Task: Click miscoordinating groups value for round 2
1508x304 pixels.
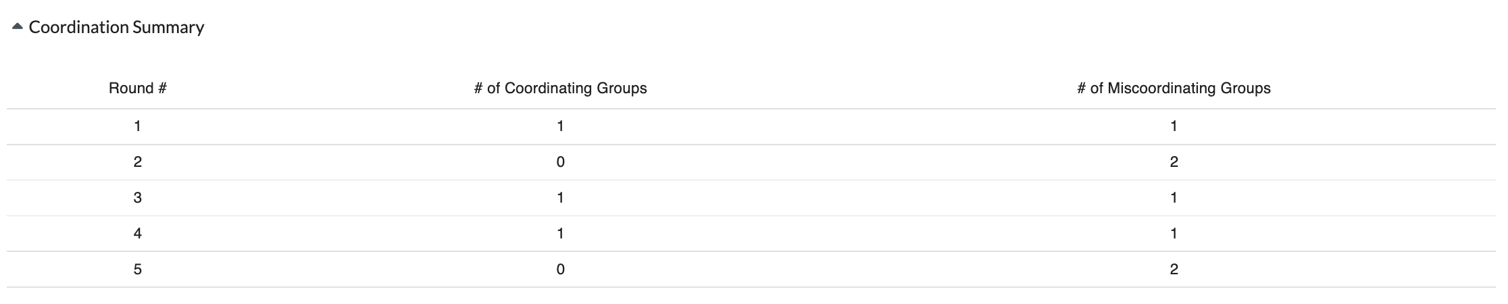Action: [x=1174, y=162]
